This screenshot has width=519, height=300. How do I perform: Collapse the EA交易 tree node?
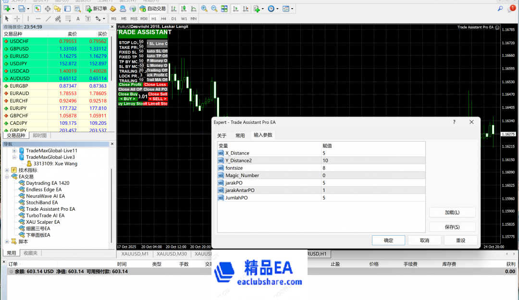click(x=7, y=177)
